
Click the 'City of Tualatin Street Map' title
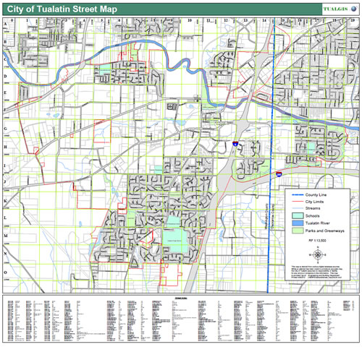62,9
